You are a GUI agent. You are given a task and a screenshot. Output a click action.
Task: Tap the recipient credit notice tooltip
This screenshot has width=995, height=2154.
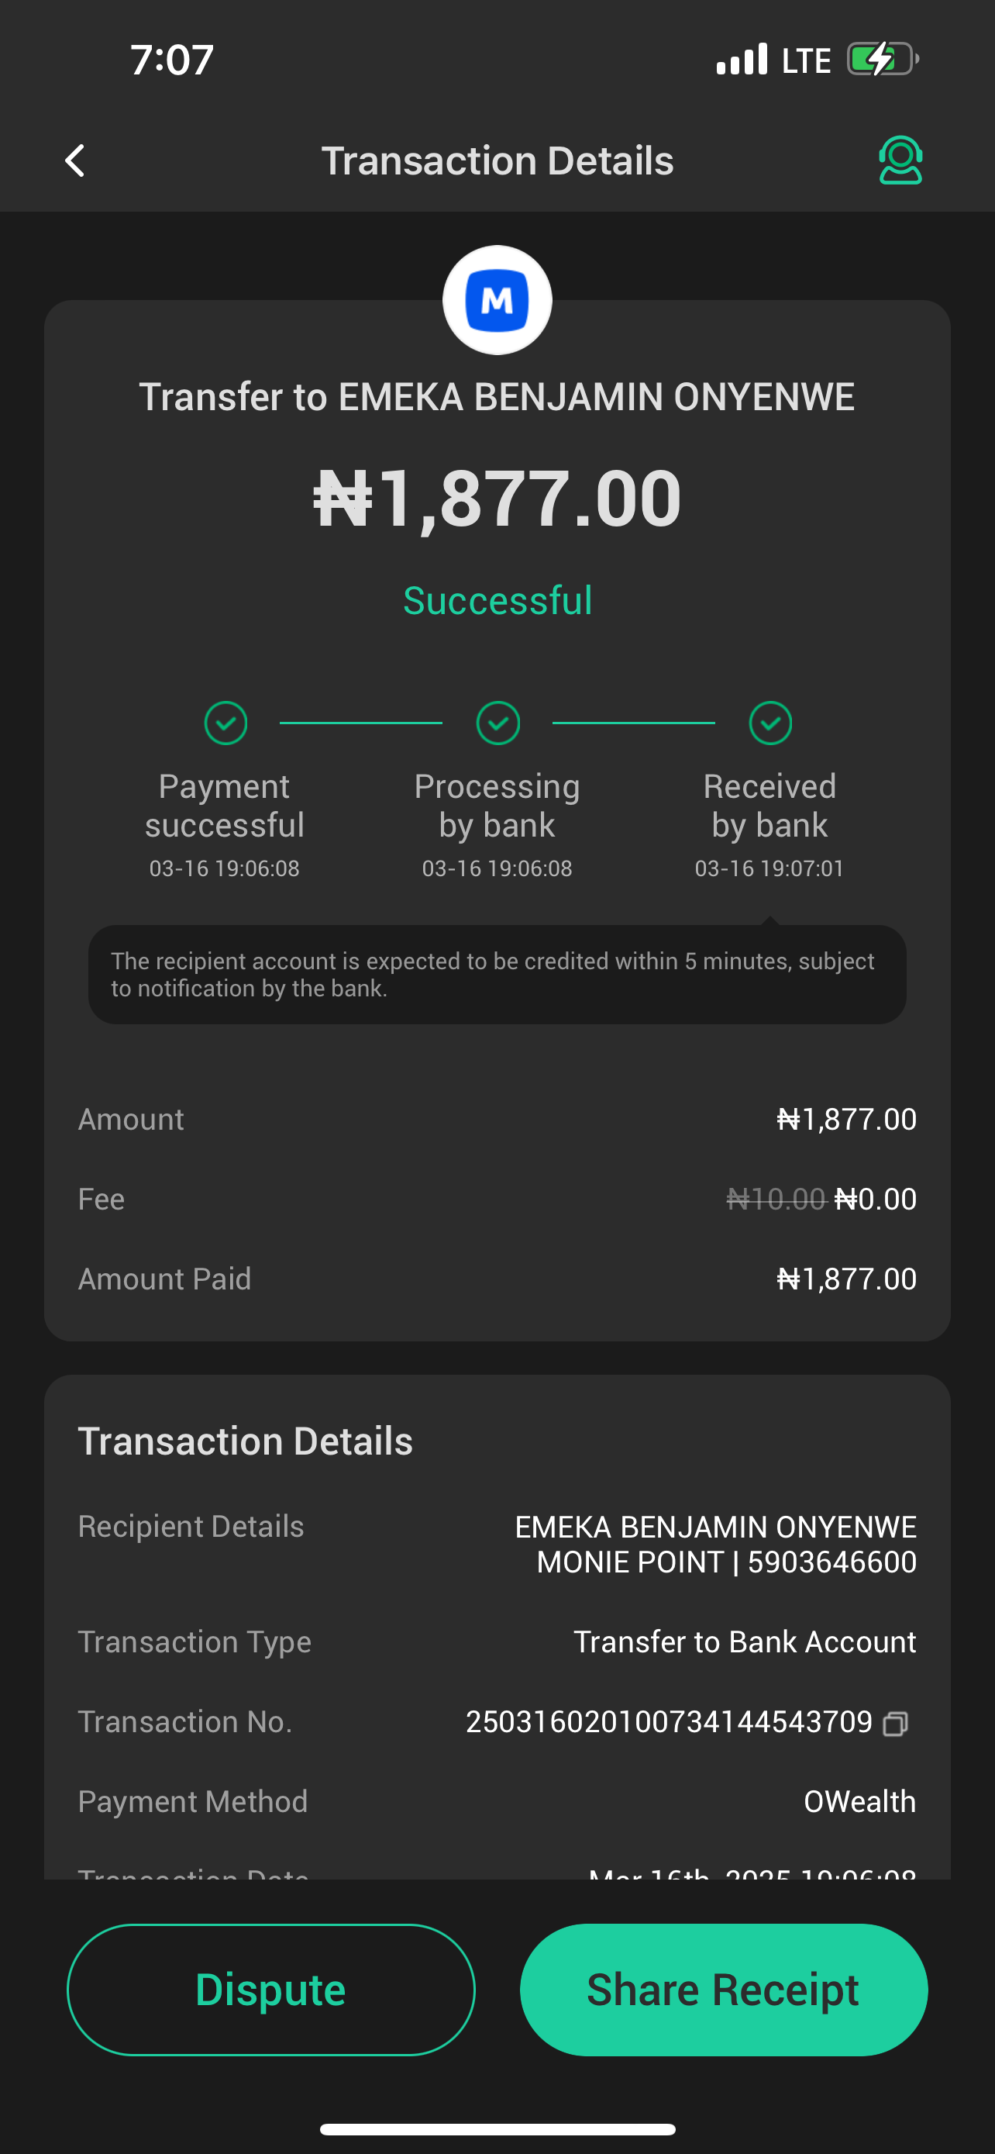point(497,974)
